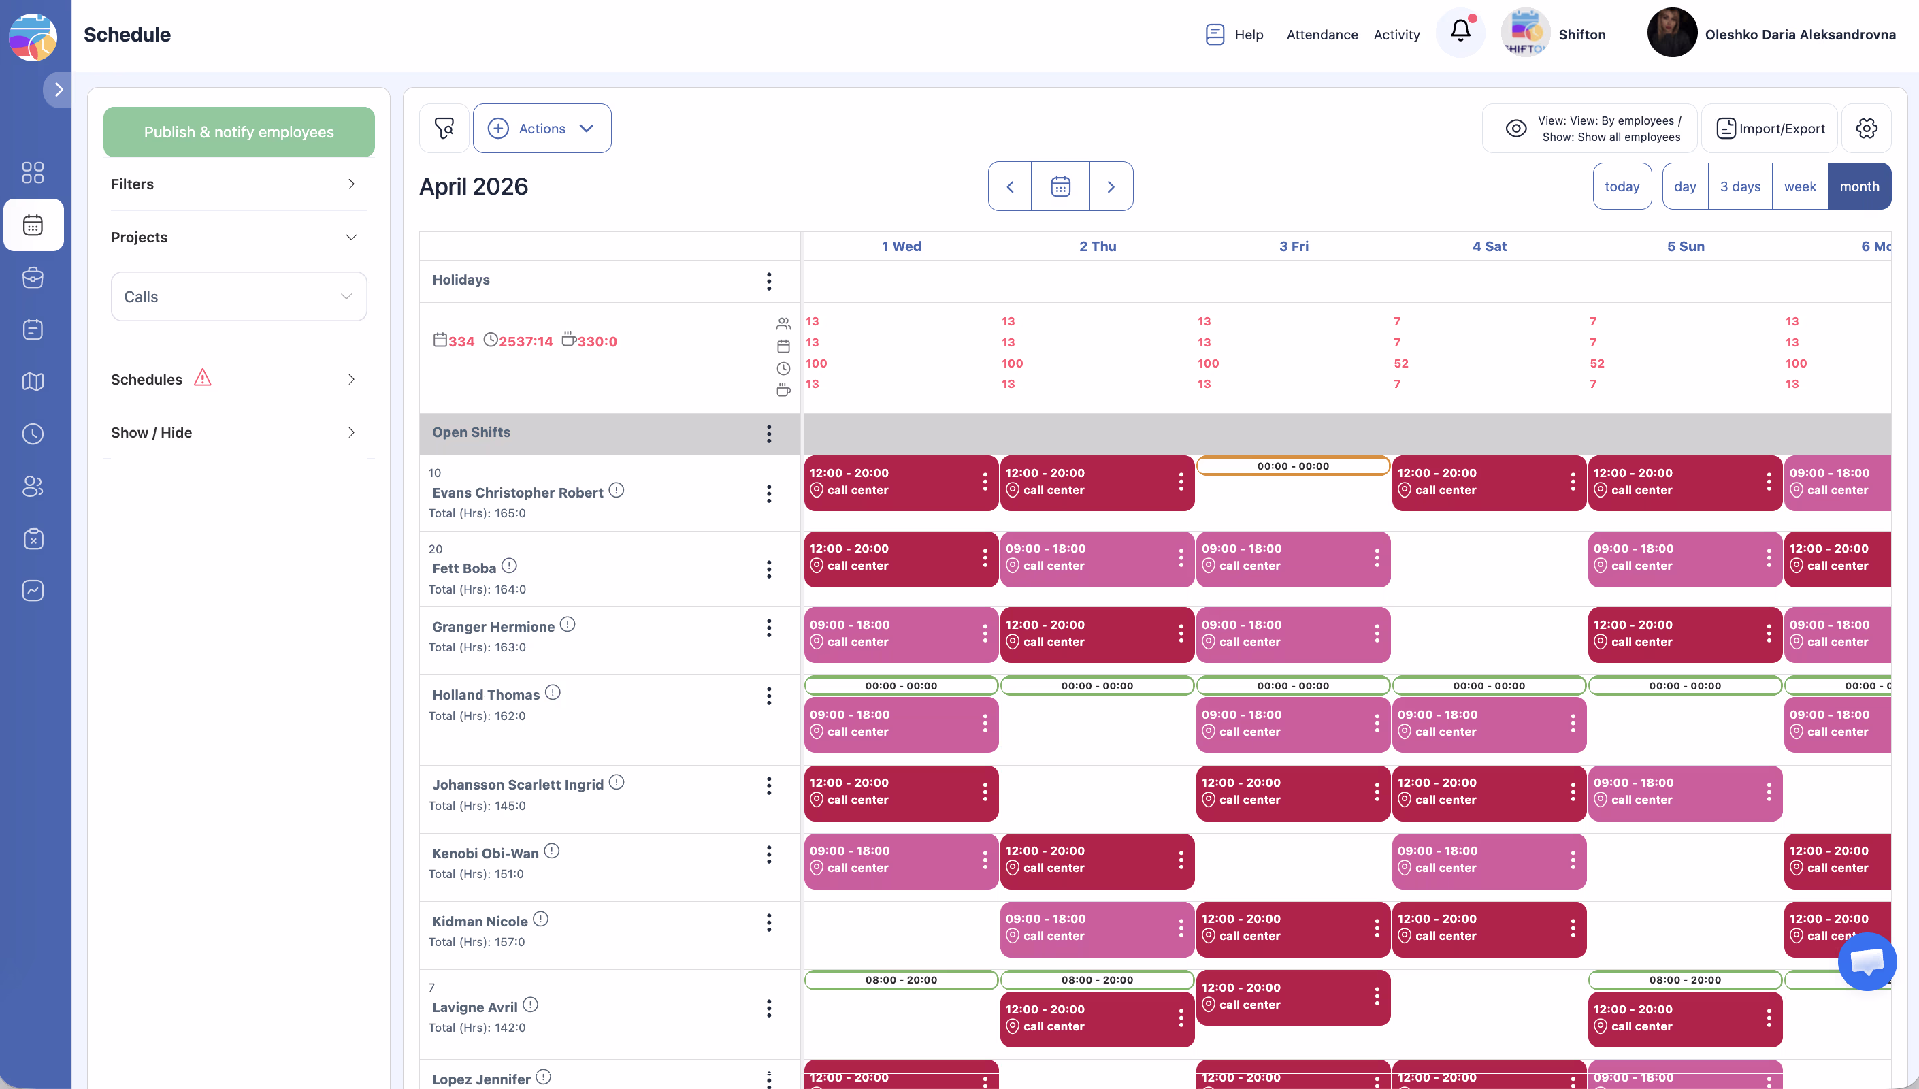Click the filter funnel icon

click(x=444, y=129)
